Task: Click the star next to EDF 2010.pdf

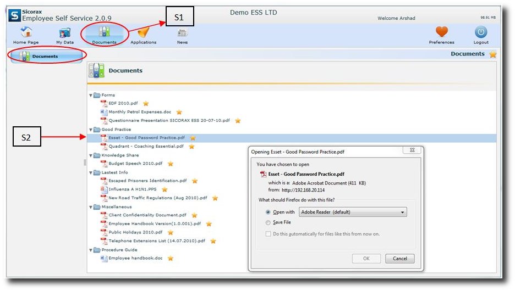Action: tap(146, 103)
